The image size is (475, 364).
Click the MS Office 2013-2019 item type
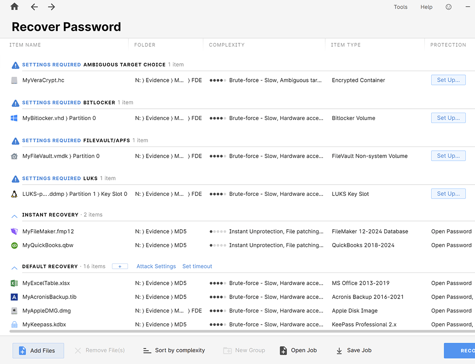[360, 283]
